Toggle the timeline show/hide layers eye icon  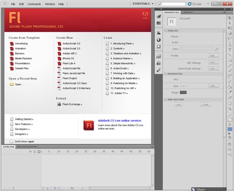(x=31, y=152)
